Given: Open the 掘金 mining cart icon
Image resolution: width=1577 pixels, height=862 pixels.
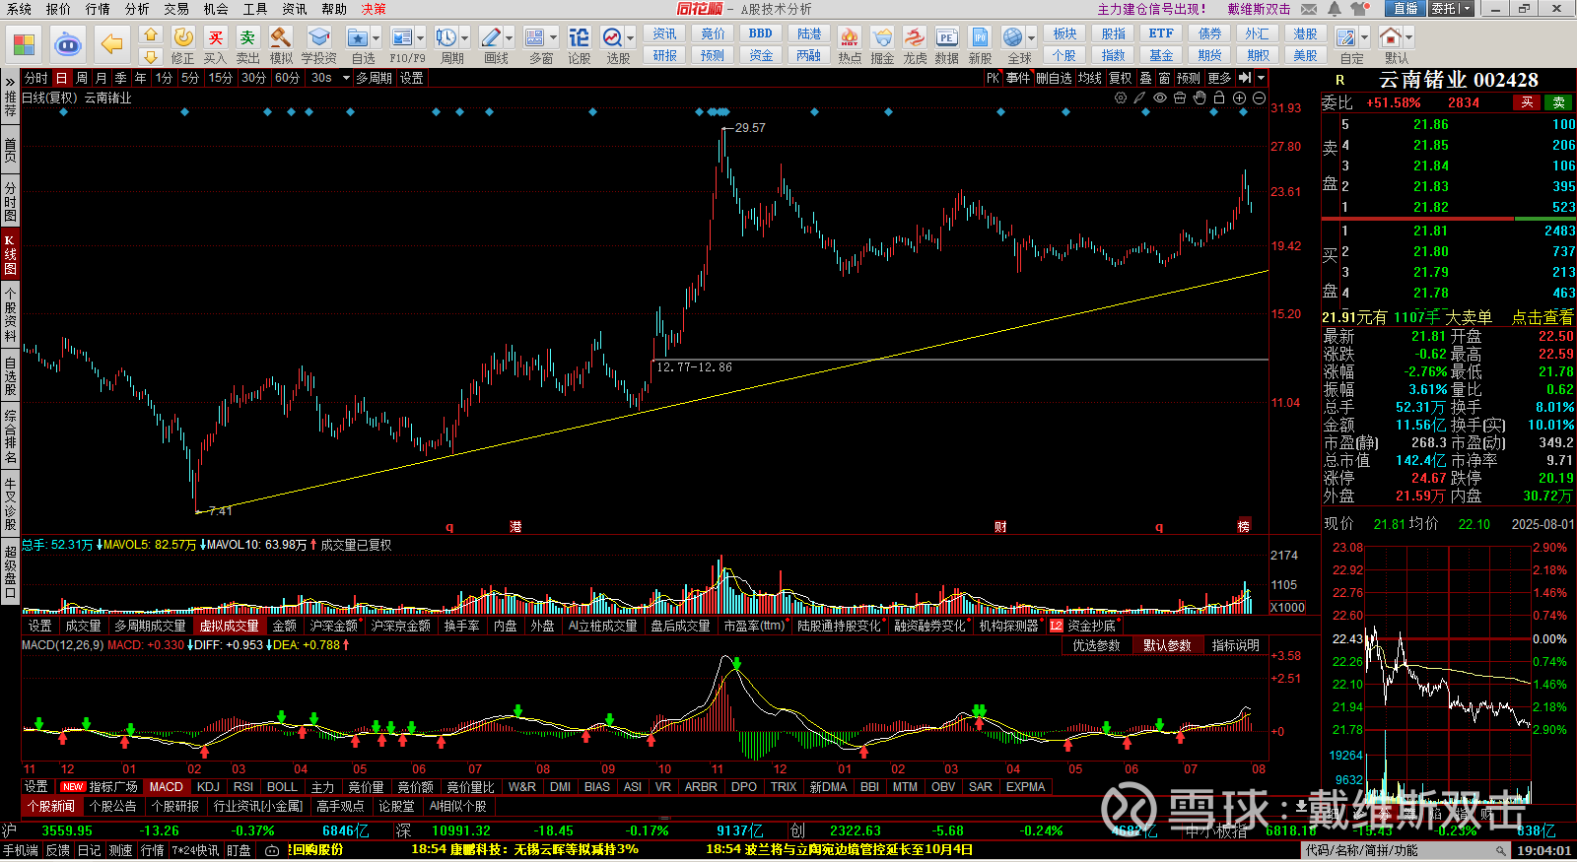Looking at the screenshot, I should 882,37.
